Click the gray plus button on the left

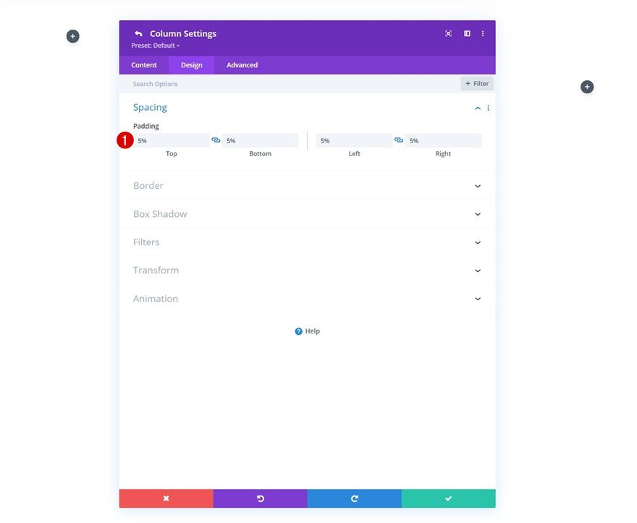point(72,35)
